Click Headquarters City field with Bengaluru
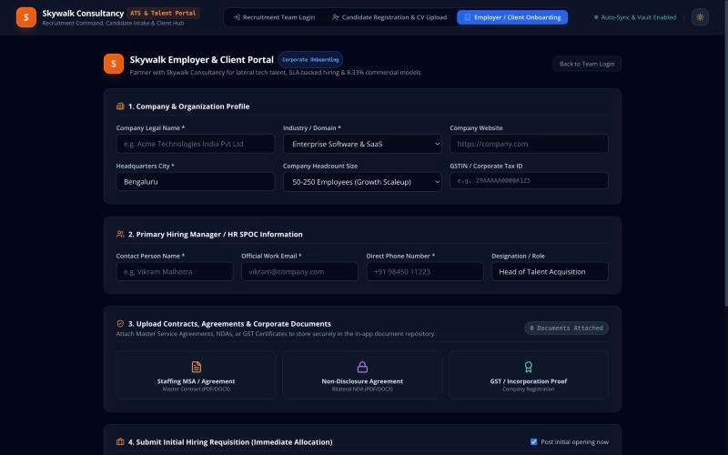728x455 pixels. (x=196, y=182)
